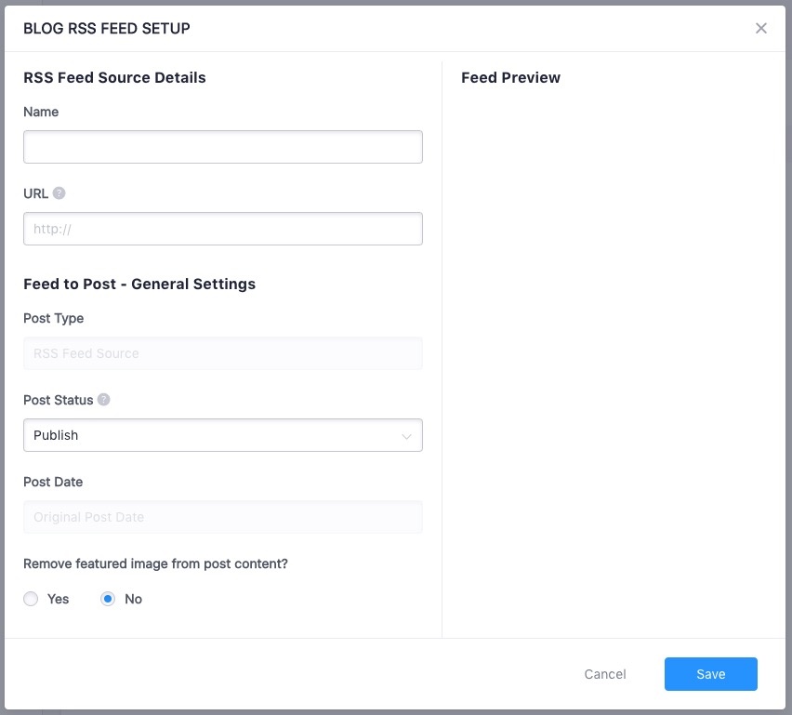Select the No radio button
Image resolution: width=792 pixels, height=715 pixels.
click(x=108, y=599)
